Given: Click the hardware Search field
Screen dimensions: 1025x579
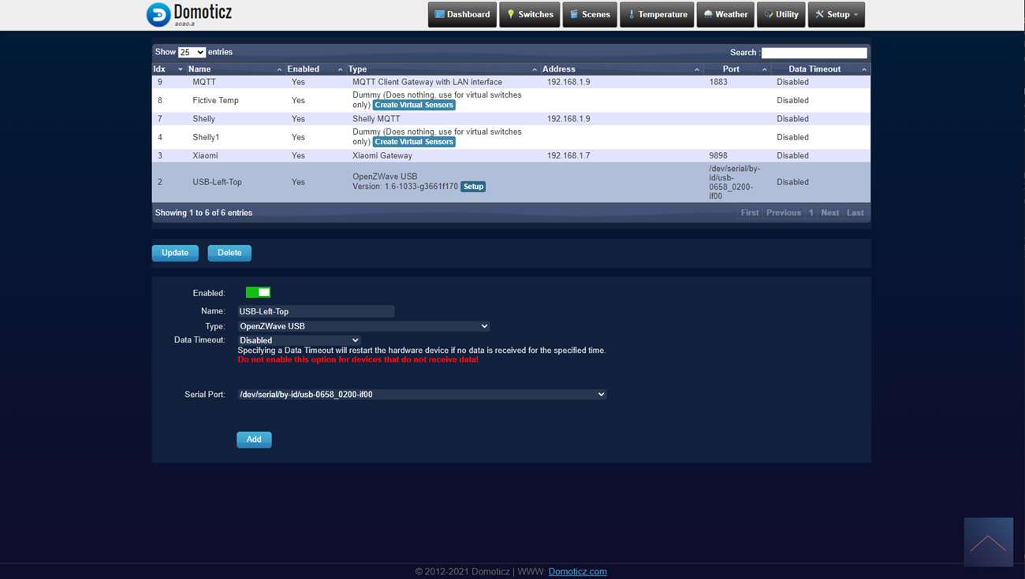Looking at the screenshot, I should coord(814,53).
